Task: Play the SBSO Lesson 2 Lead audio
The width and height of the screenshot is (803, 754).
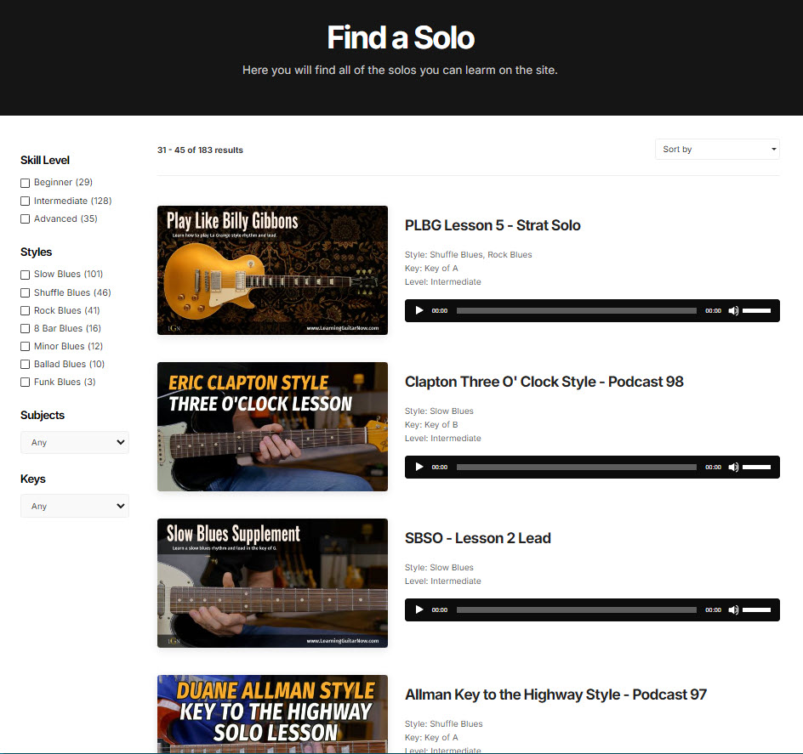Action: 419,610
